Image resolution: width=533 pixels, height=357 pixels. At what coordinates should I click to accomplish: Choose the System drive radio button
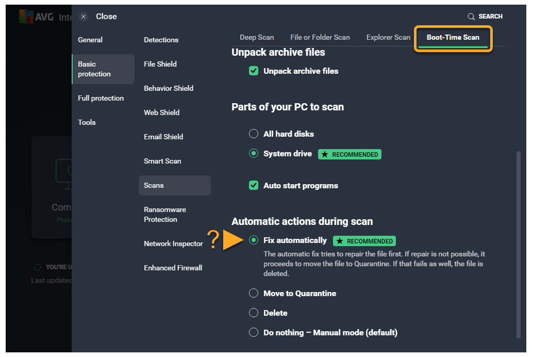pos(254,154)
